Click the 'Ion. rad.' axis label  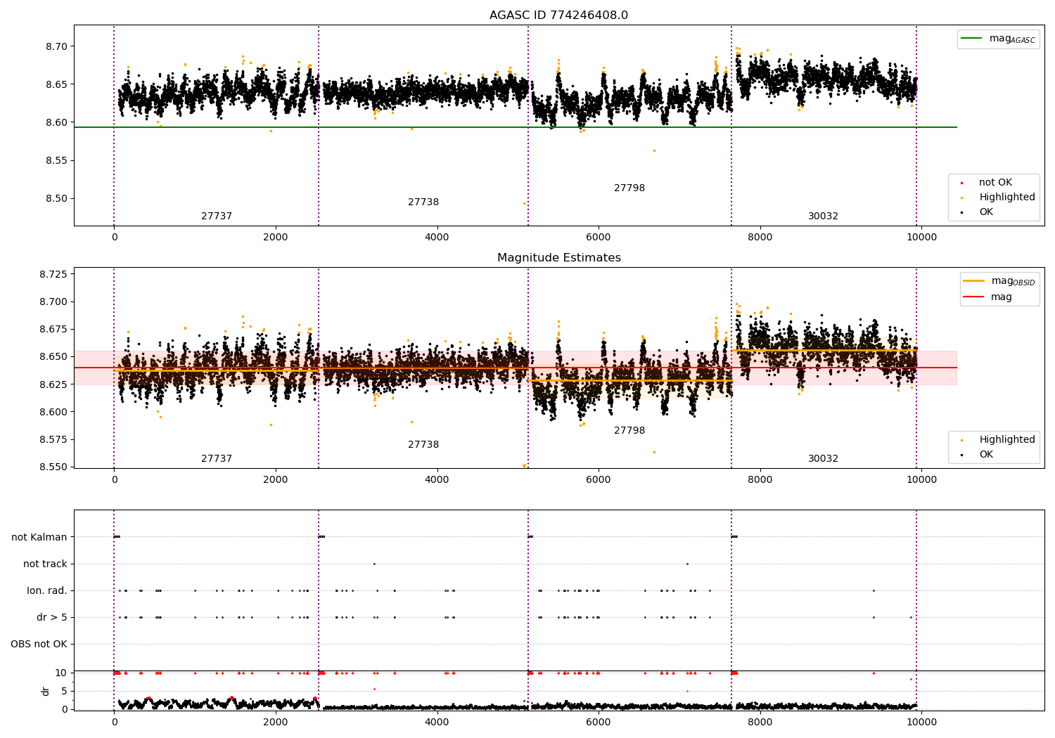[47, 591]
